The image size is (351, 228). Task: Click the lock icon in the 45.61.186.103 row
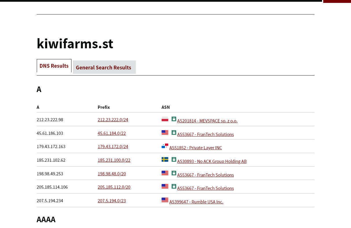point(174,133)
